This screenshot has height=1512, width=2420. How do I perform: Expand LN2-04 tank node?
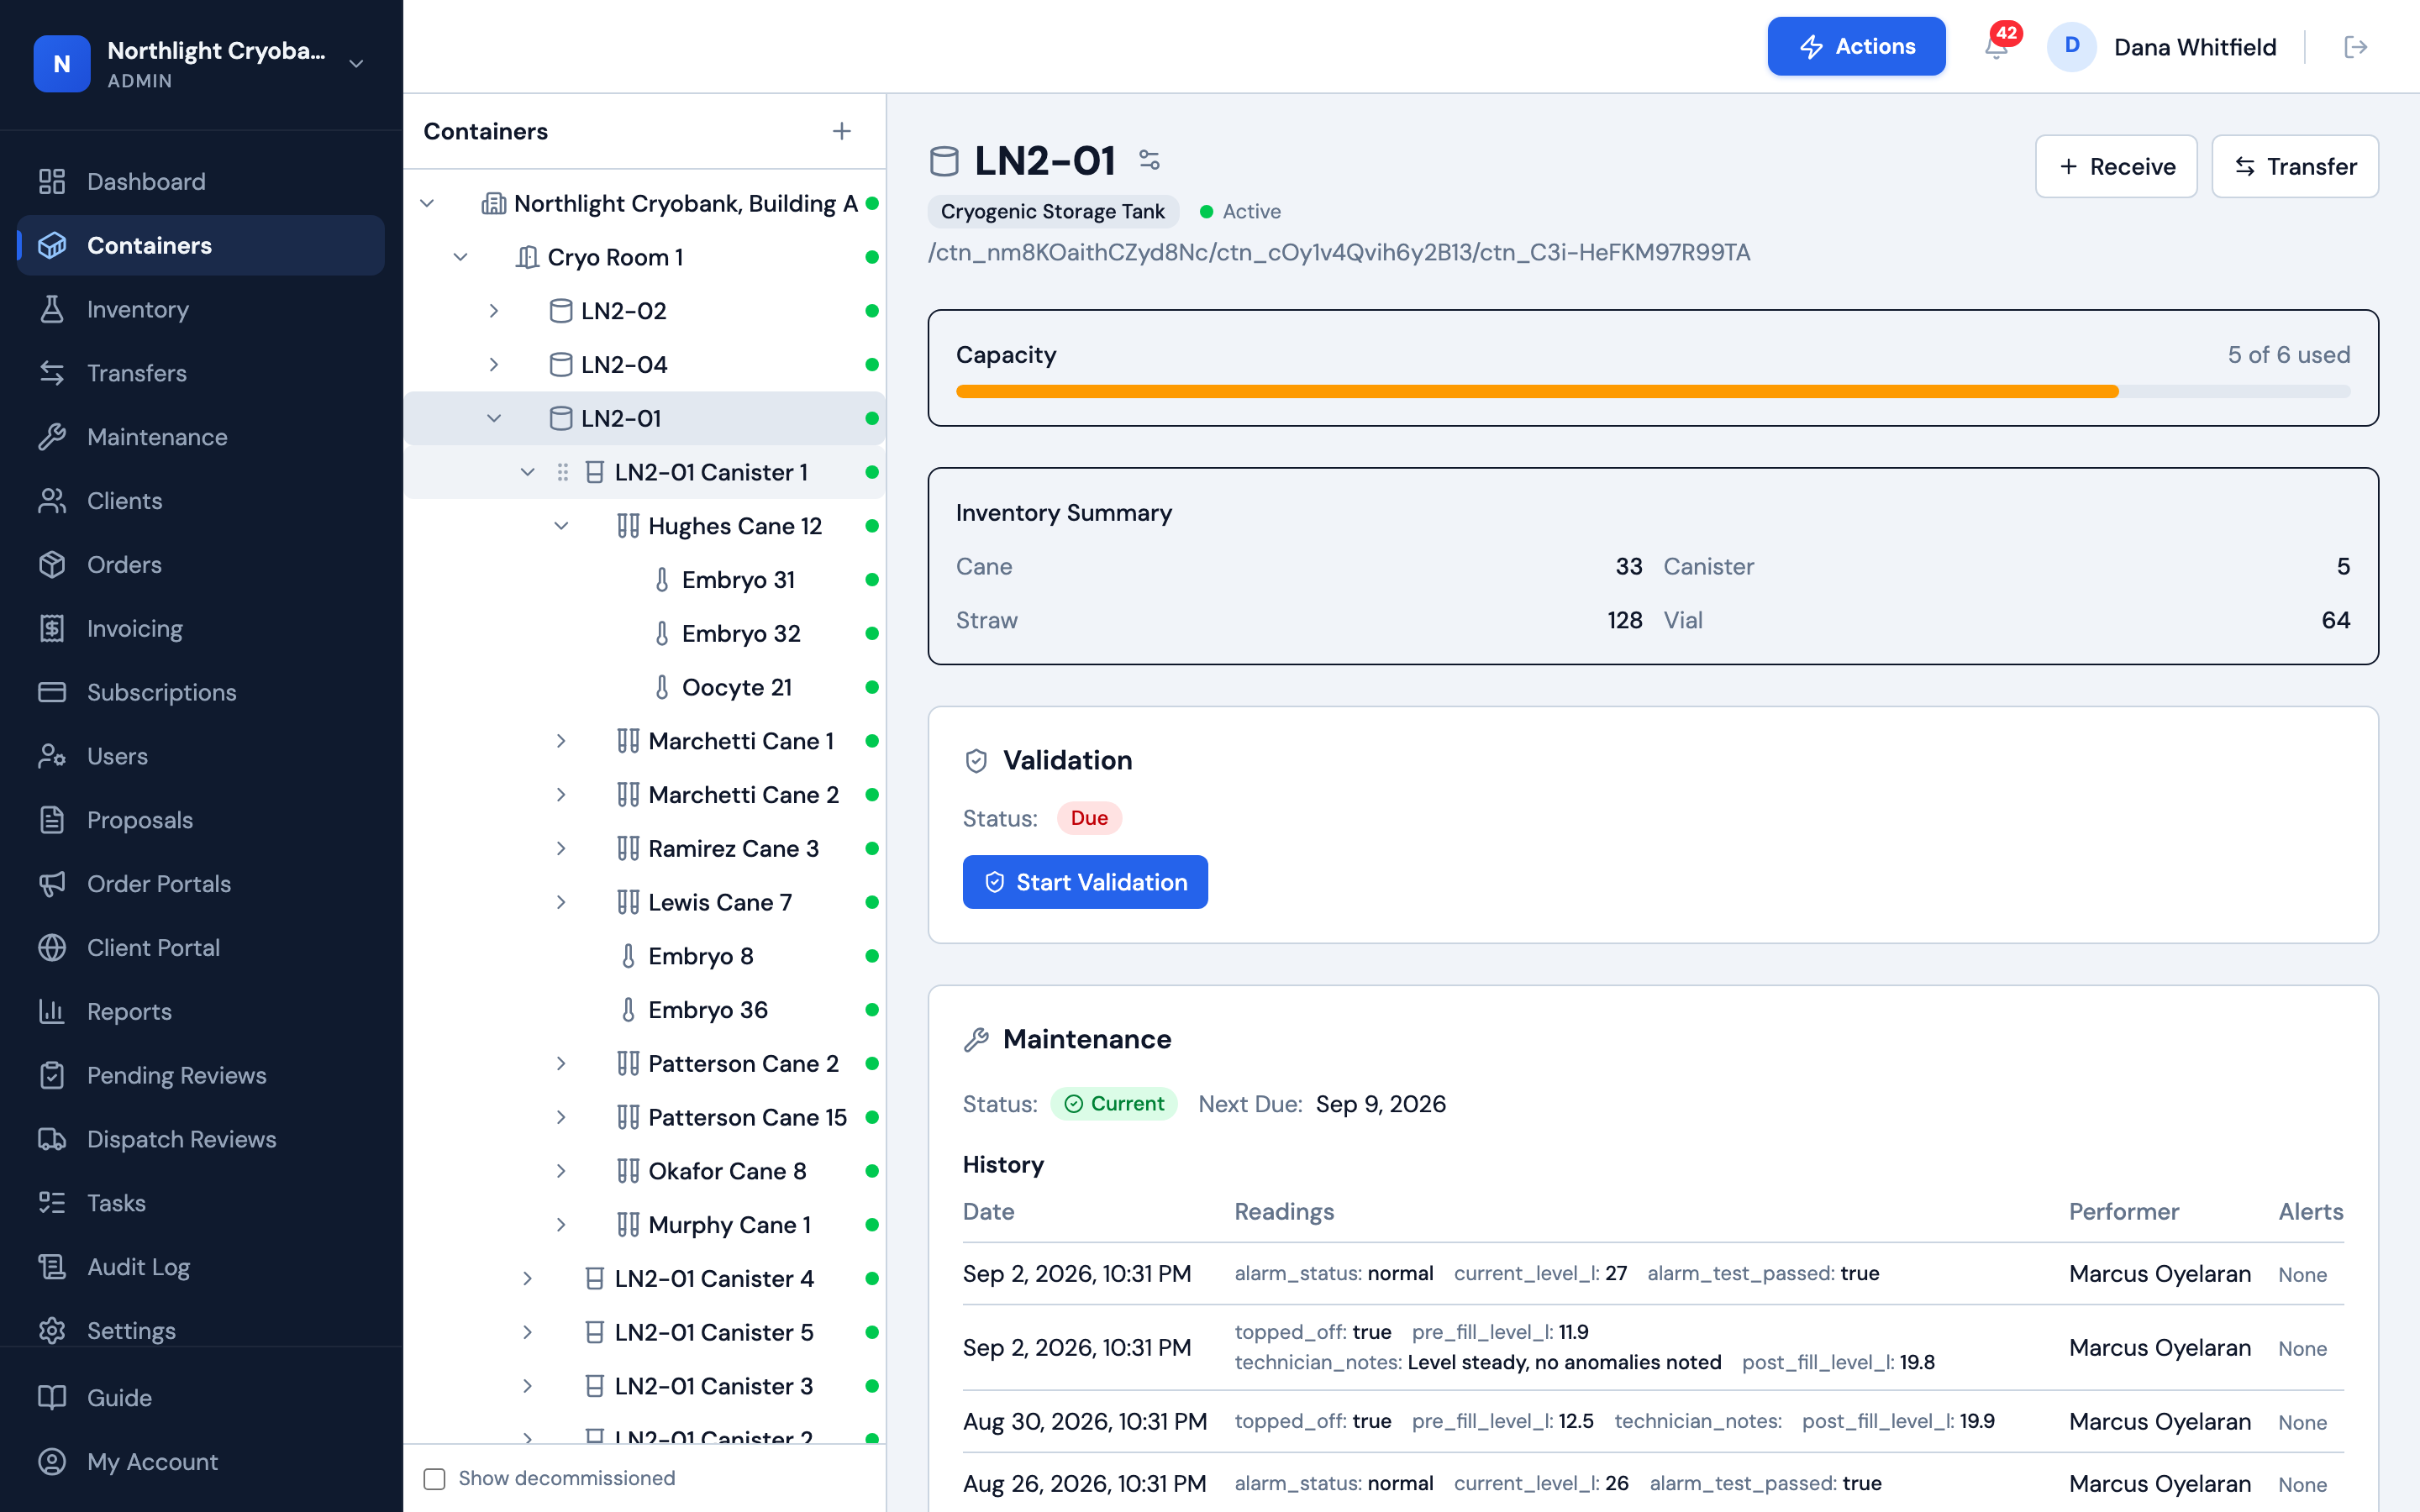(x=494, y=365)
